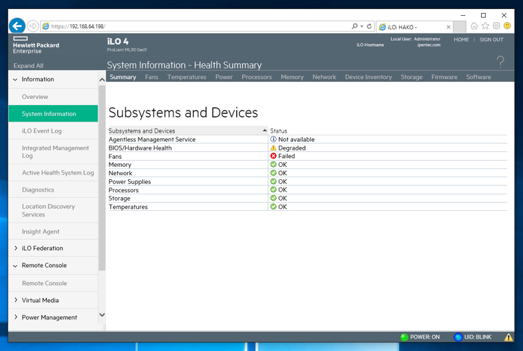Open browser tools gear icon

point(496,26)
